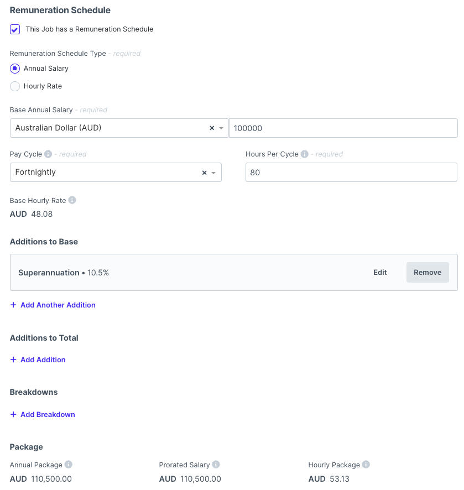Screen dimensions: 464x490
Task: Click Base Hourly Rate info icon
Action: click(x=72, y=200)
